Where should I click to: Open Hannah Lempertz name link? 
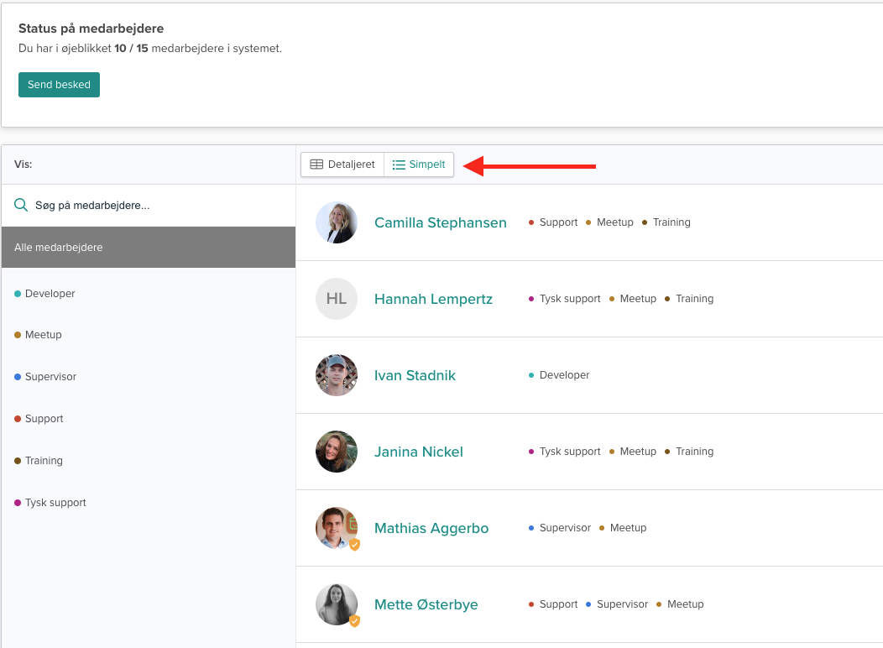point(433,299)
